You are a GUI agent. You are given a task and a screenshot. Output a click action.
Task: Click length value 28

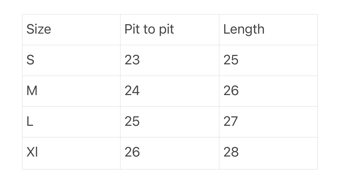pos(231,152)
